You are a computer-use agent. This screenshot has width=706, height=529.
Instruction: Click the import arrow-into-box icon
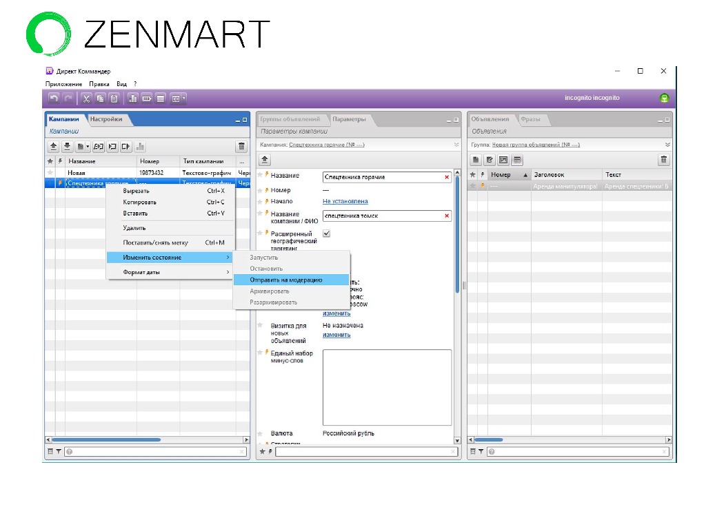pyautogui.click(x=112, y=146)
